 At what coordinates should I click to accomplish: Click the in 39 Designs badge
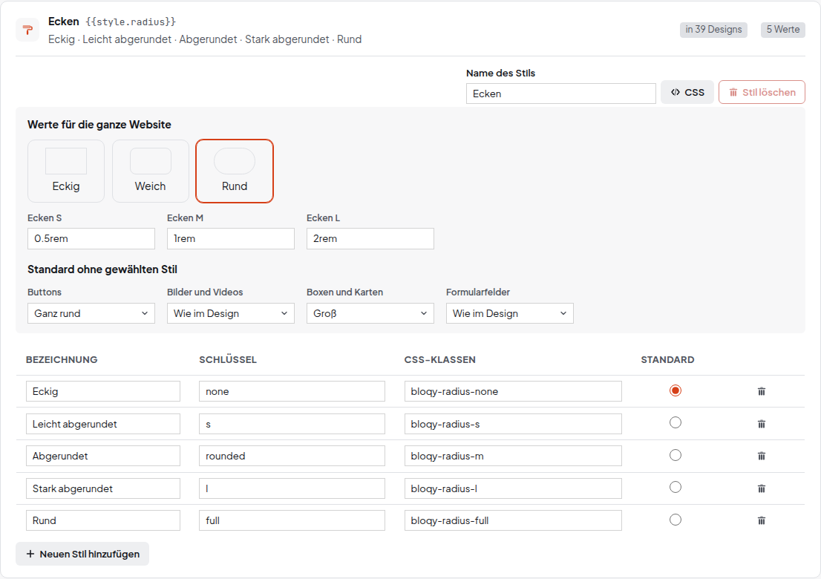[x=713, y=29]
